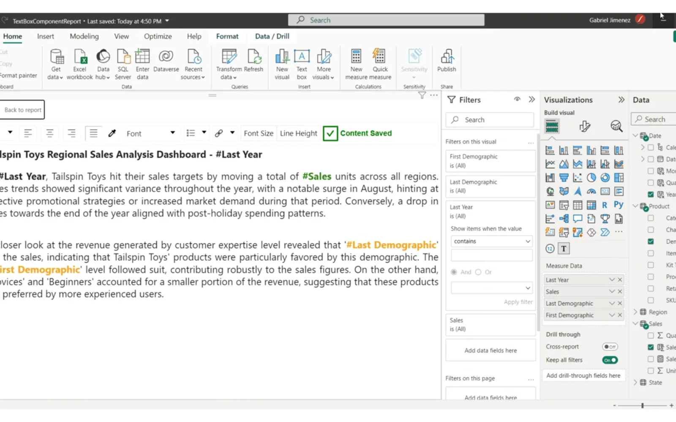
Task: Collapse the Visualizations pane
Action: click(x=621, y=100)
